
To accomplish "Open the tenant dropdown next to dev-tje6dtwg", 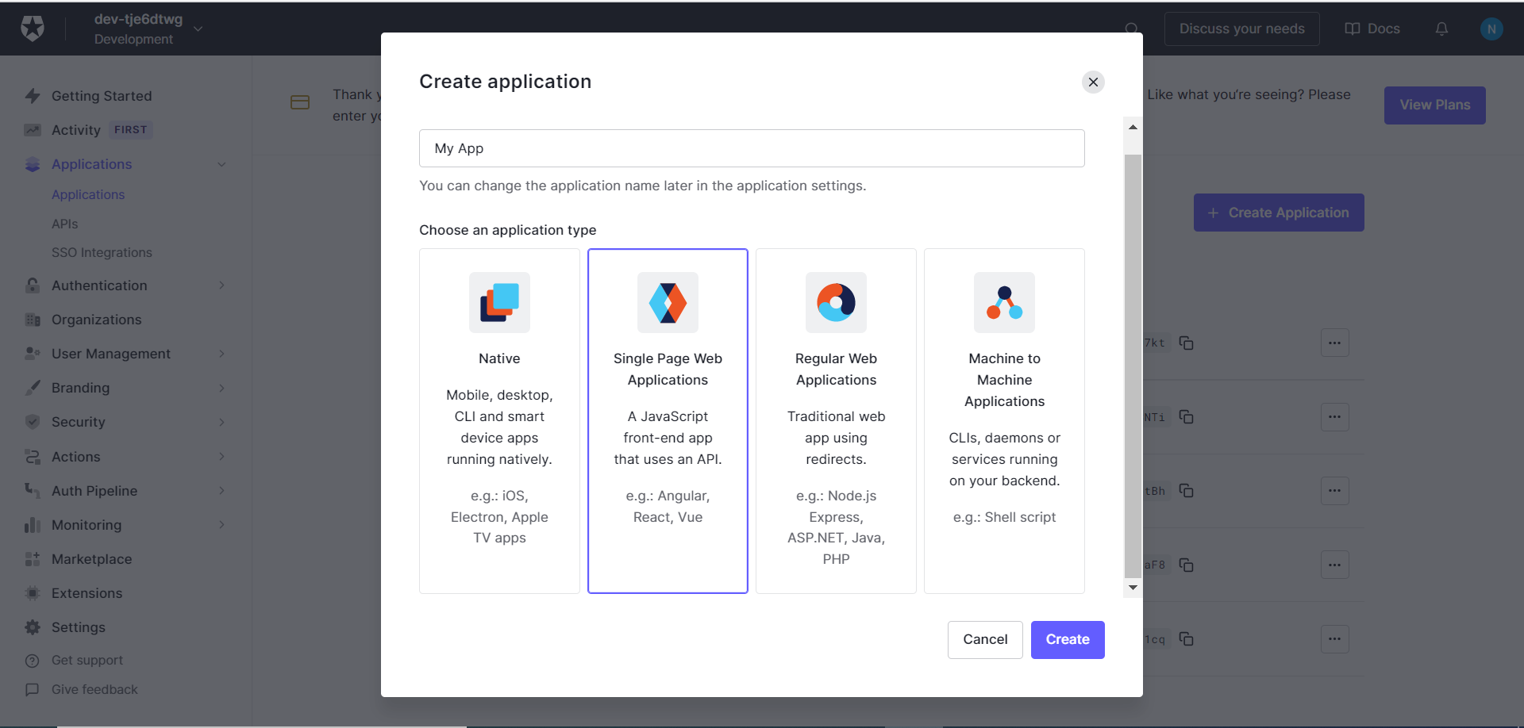I will click(198, 29).
